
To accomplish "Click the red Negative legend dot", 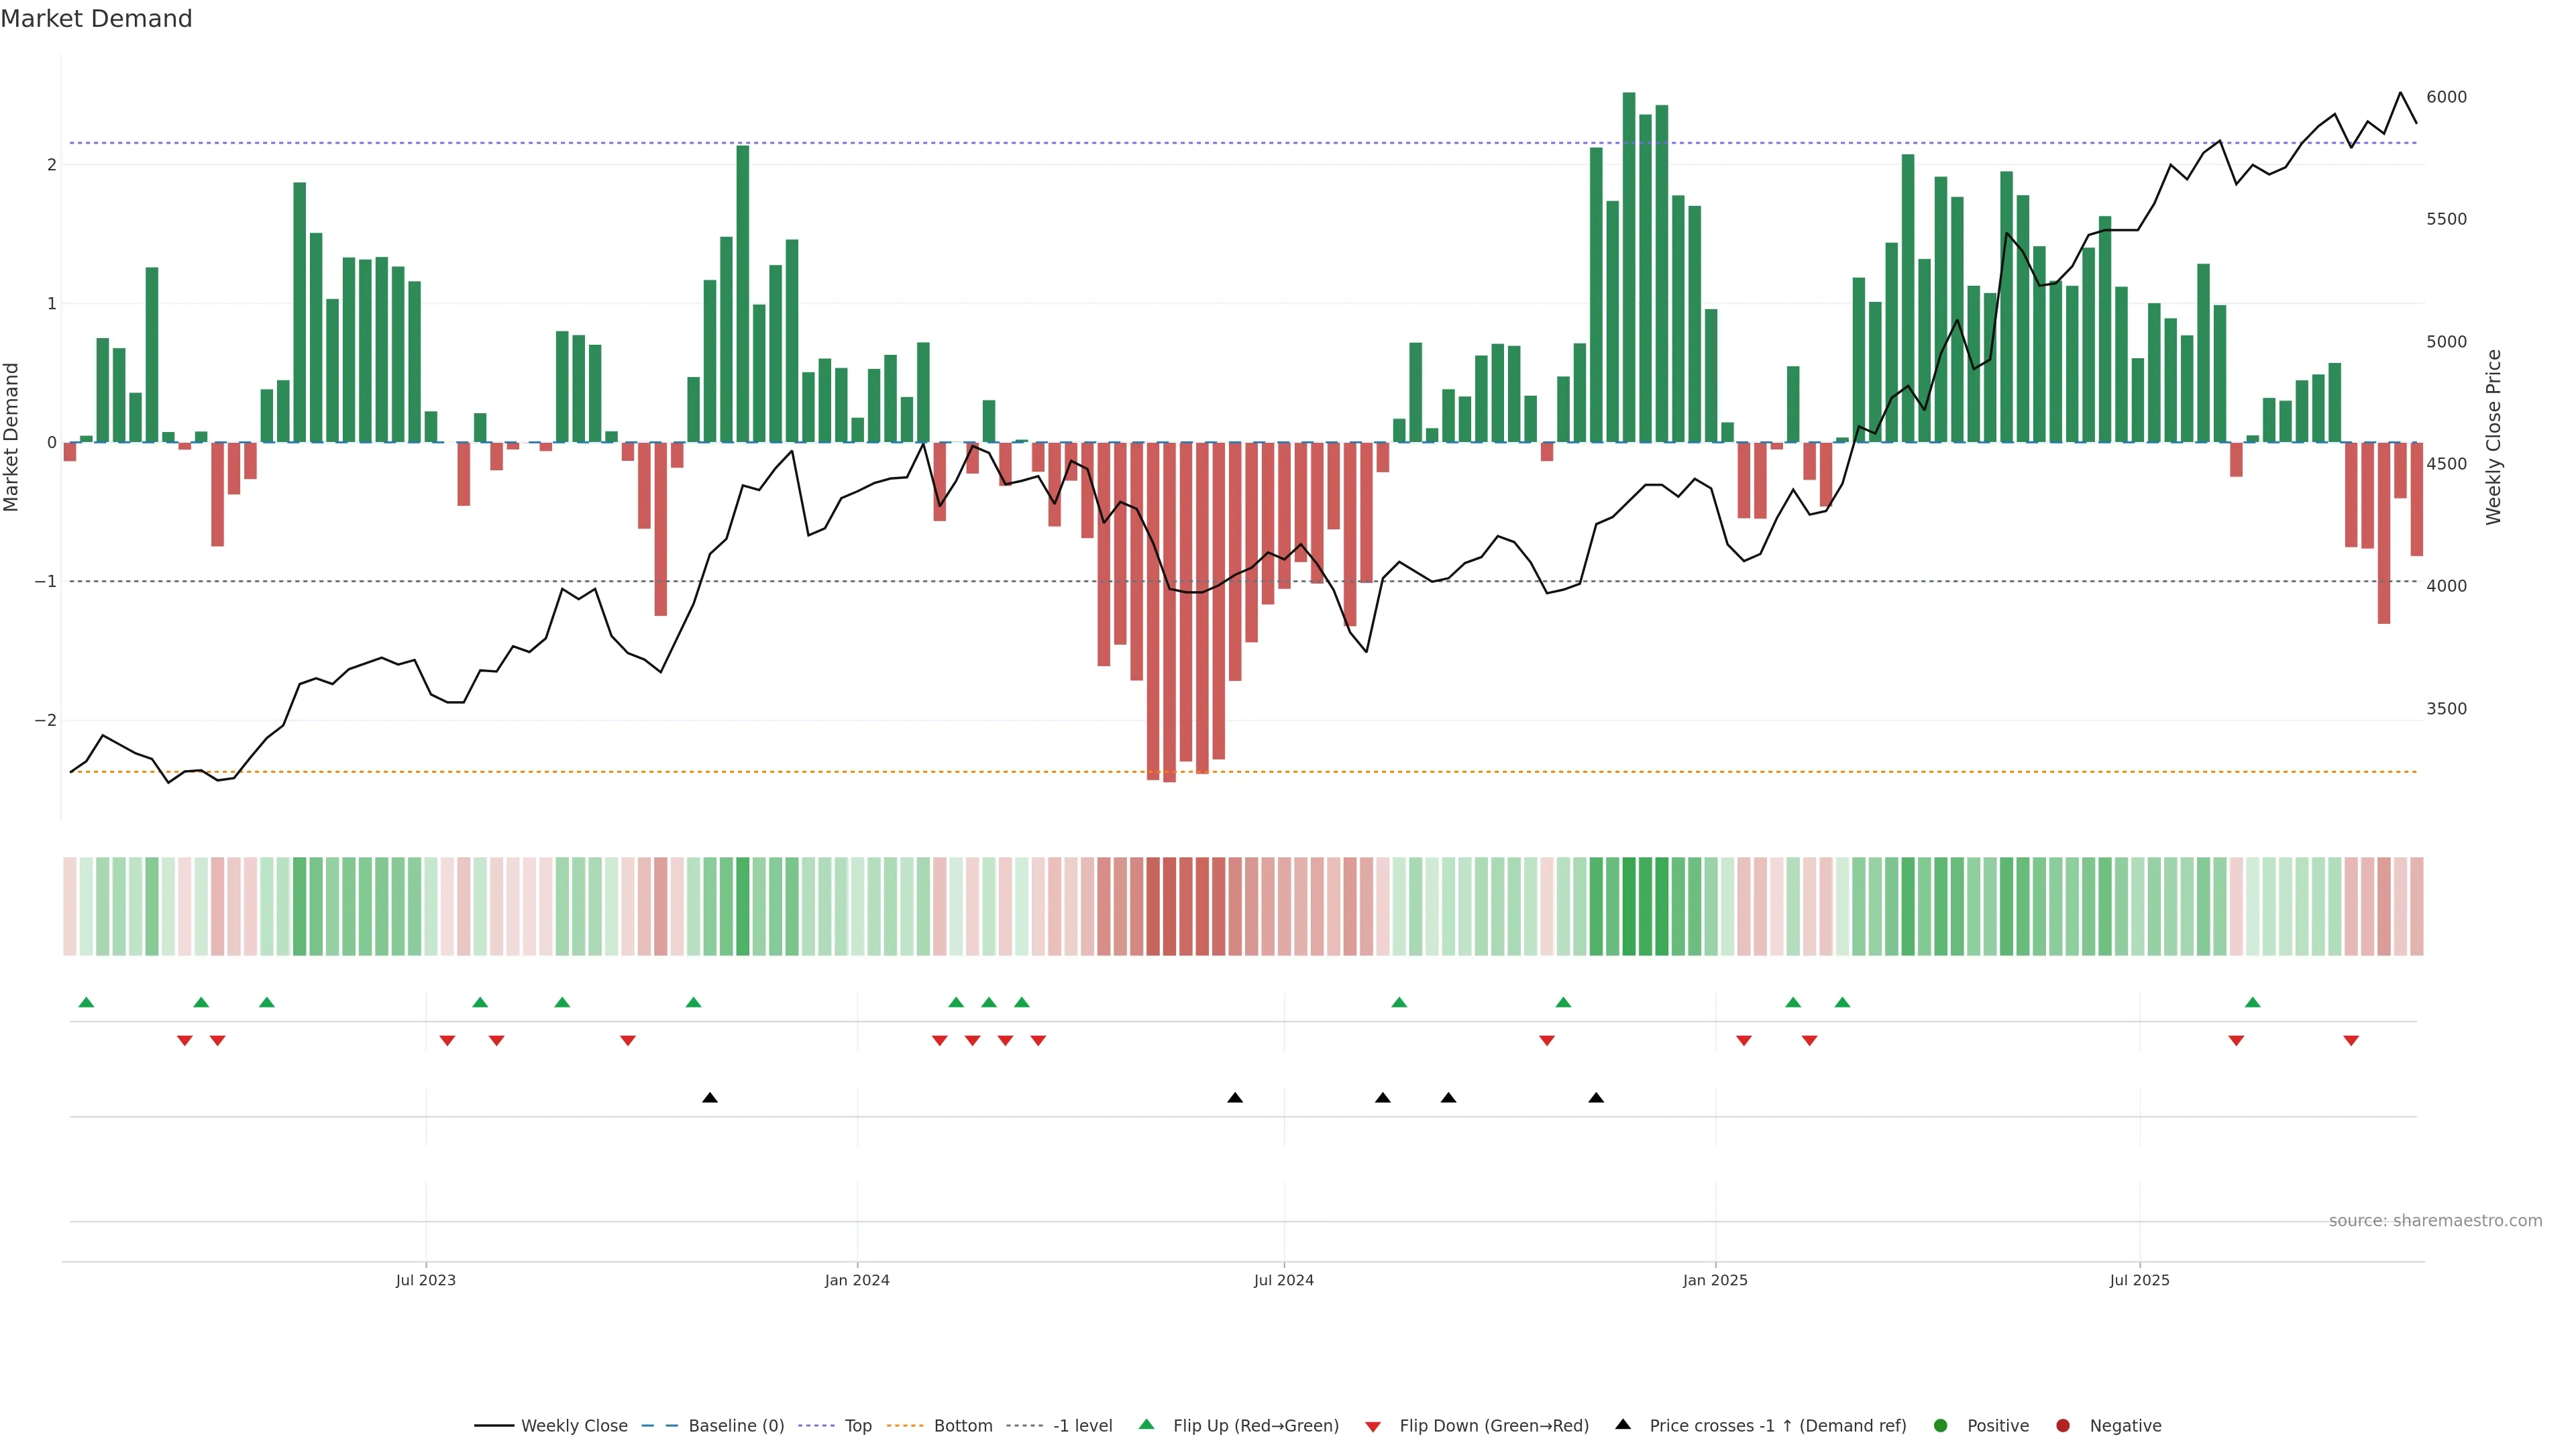I will click(x=2062, y=1426).
